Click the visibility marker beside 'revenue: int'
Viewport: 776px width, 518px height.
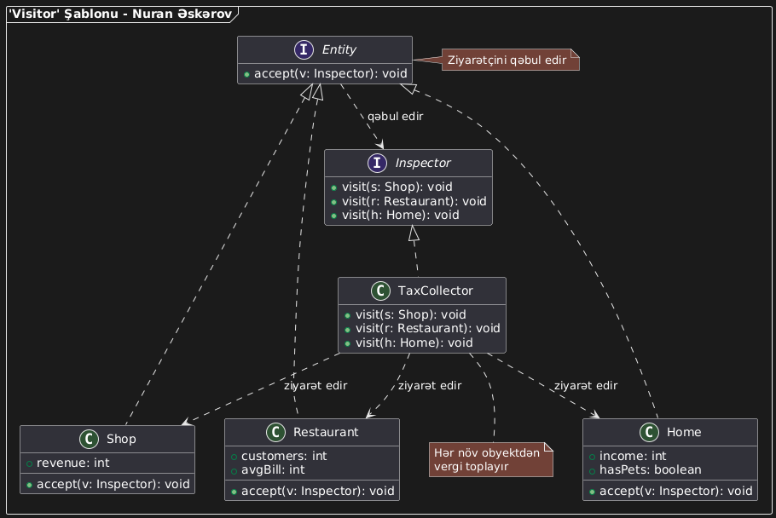click(x=29, y=463)
